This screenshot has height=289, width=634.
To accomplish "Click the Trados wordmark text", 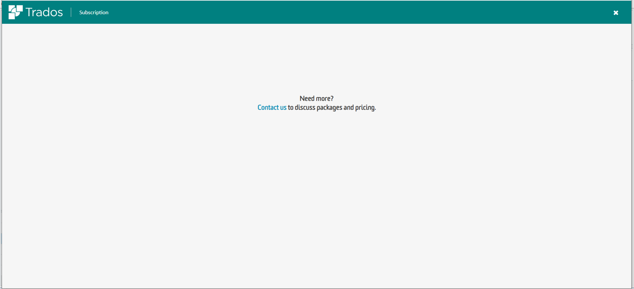I will click(44, 12).
